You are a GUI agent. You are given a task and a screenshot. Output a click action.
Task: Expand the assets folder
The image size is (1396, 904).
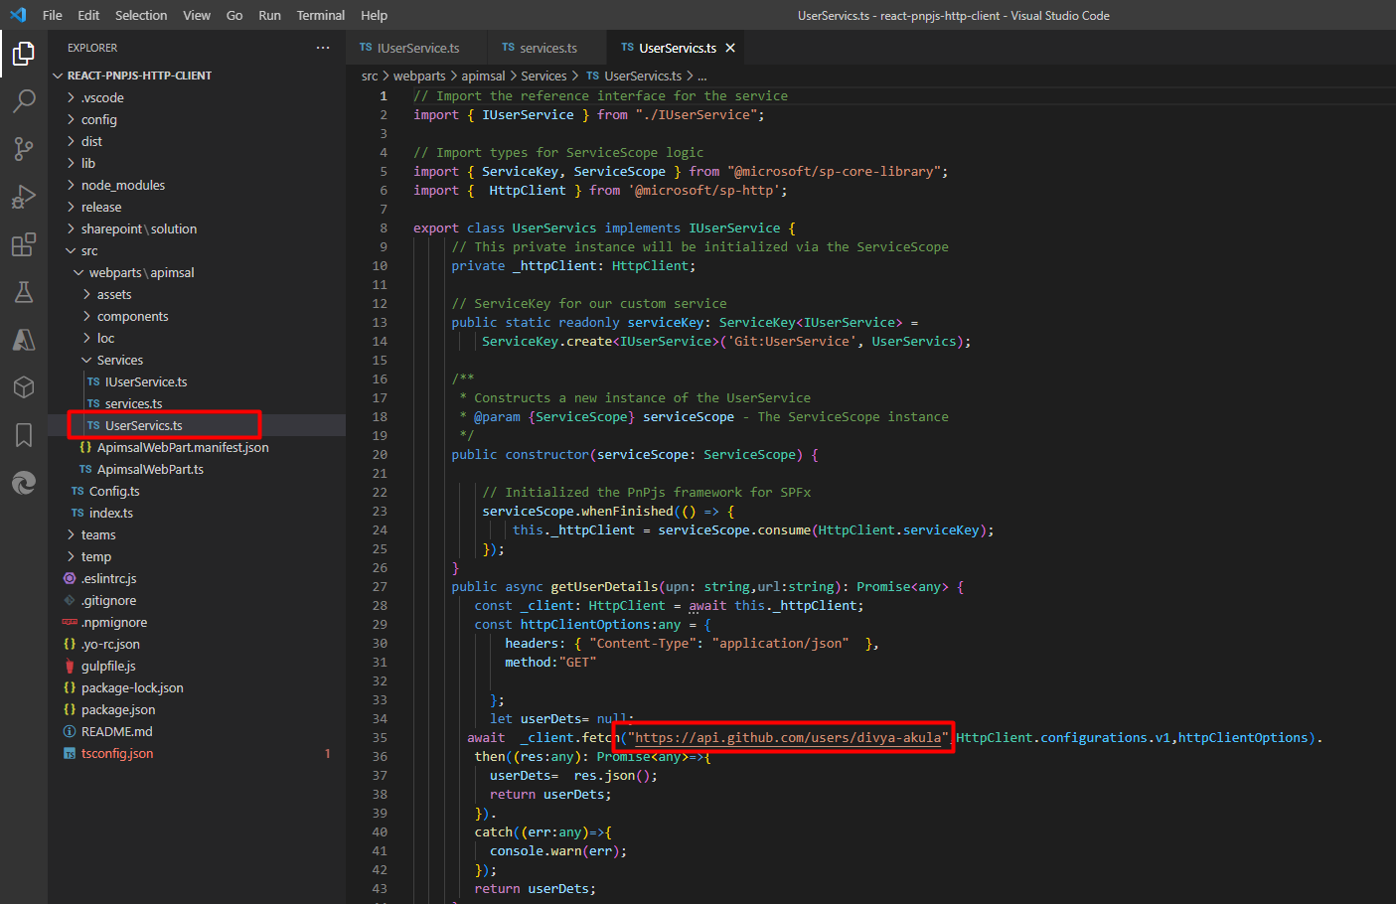click(x=197, y=294)
